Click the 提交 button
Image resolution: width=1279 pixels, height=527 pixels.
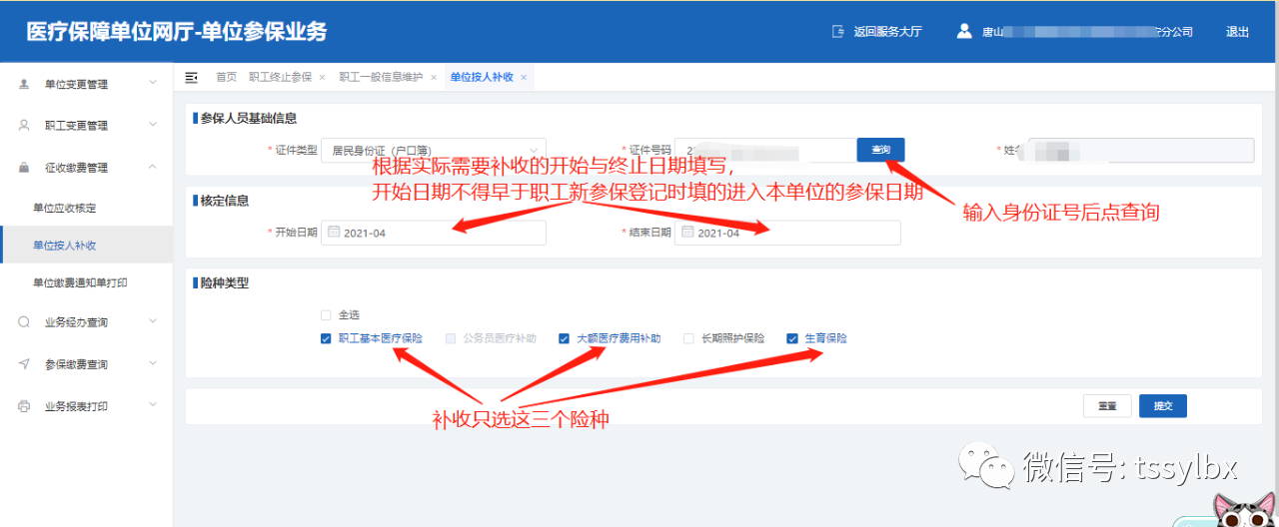point(1162,406)
